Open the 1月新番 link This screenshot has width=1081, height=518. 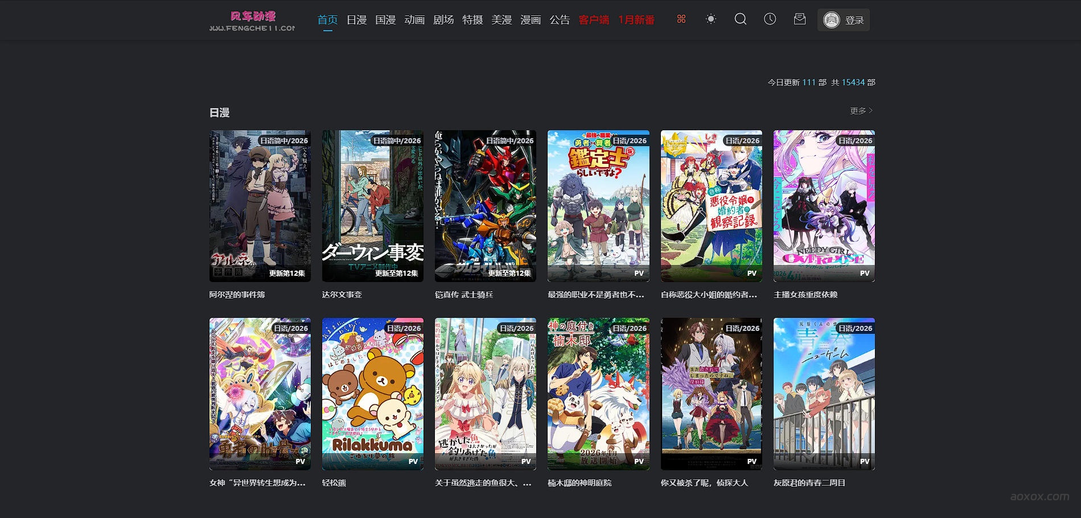coord(636,20)
